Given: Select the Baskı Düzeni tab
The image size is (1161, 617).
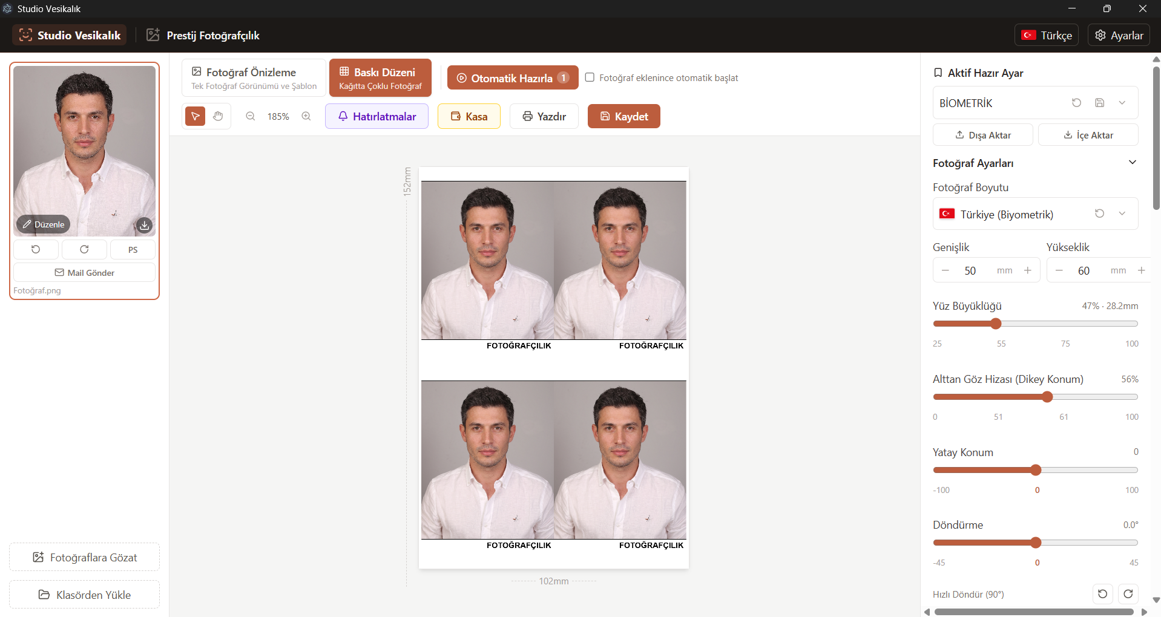Looking at the screenshot, I should pyautogui.click(x=380, y=78).
